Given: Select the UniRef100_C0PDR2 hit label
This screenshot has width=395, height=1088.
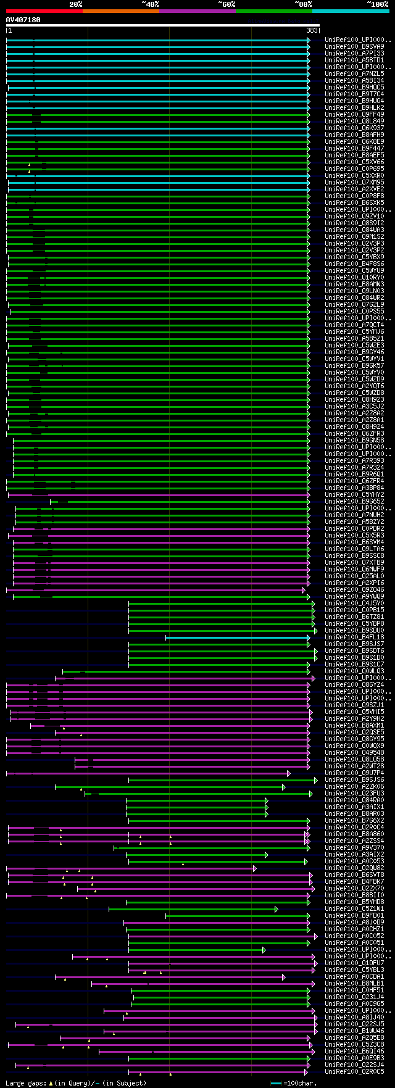Looking at the screenshot, I should tap(354, 528).
